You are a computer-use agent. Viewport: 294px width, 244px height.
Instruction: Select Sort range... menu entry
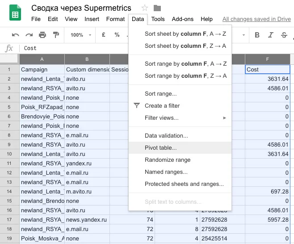click(180, 93)
